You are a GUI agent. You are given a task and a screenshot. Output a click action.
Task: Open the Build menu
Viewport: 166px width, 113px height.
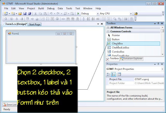coord(41,8)
